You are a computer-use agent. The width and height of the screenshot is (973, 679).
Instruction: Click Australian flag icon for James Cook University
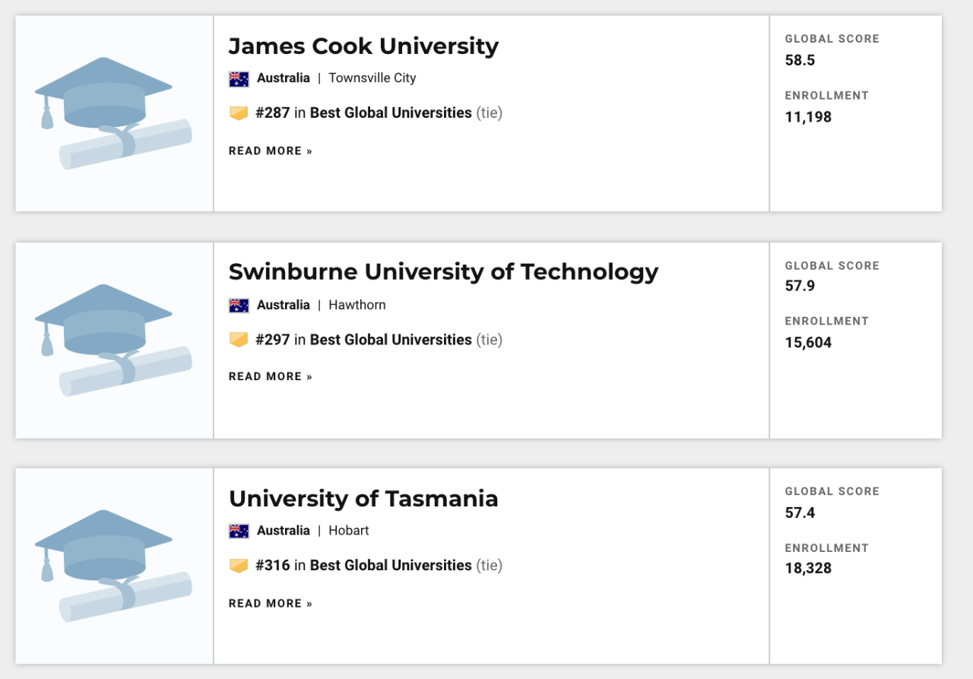point(239,78)
